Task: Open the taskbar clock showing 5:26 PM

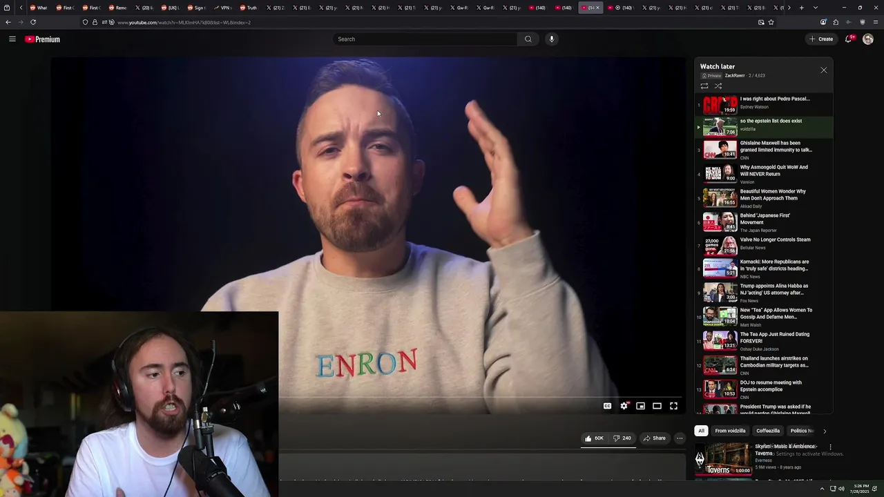Action: 861,489
